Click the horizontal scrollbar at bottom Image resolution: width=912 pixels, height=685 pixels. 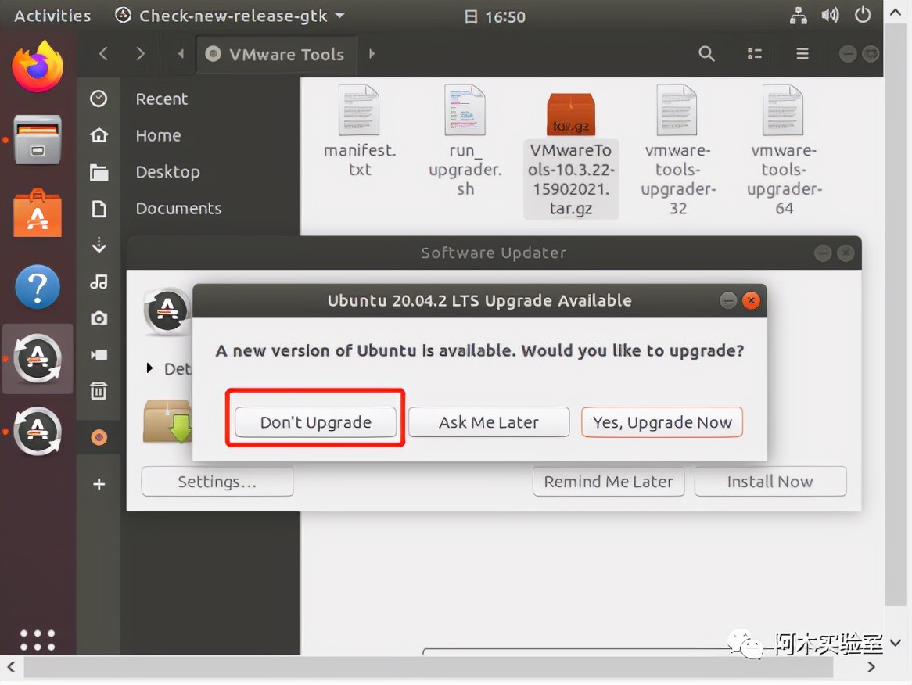pos(428,668)
